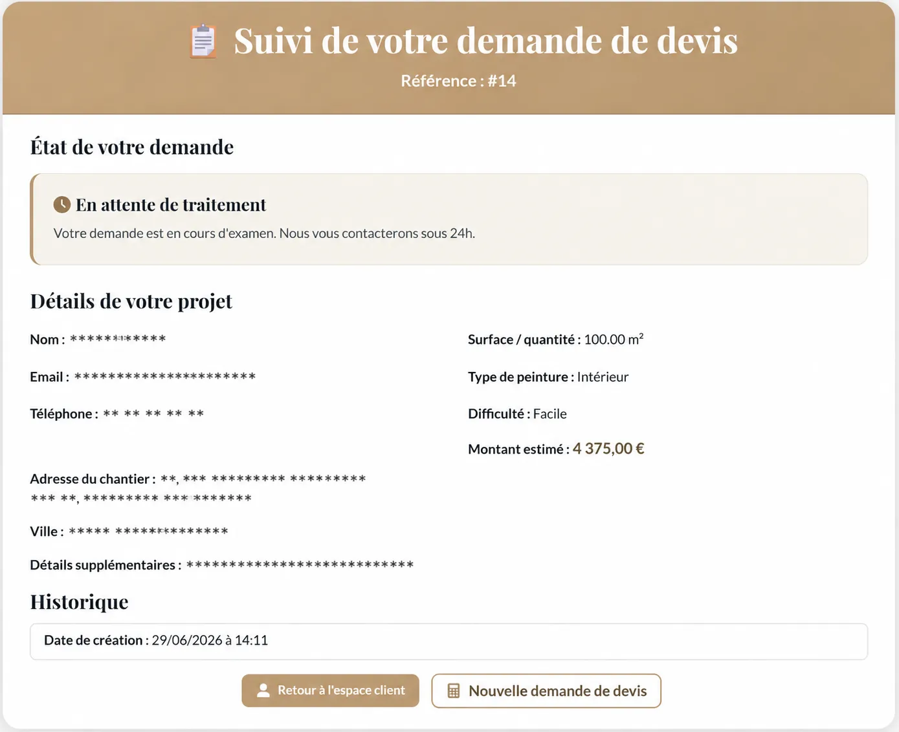Viewport: 899px width, 732px height.
Task: Click the clipboard icon in the header
Action: click(x=203, y=41)
